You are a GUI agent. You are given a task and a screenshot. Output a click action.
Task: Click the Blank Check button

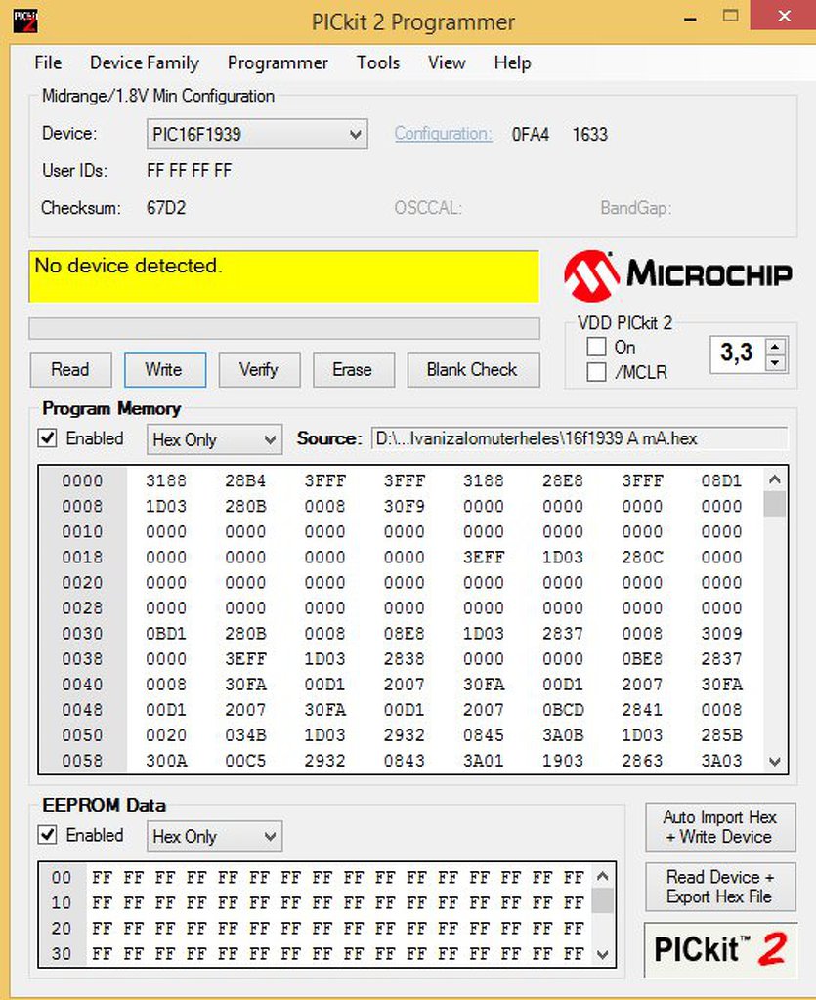pos(473,369)
